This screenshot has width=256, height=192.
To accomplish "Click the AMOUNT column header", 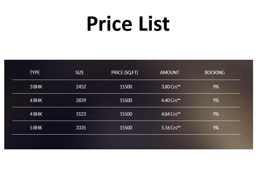I will click(x=170, y=73).
